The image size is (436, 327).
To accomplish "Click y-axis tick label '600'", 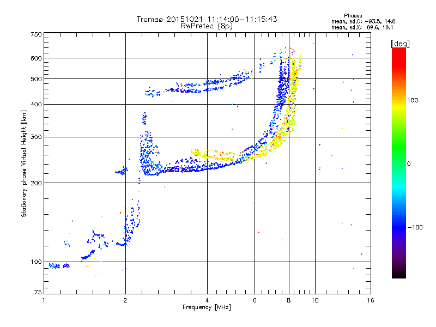I will point(36,58).
